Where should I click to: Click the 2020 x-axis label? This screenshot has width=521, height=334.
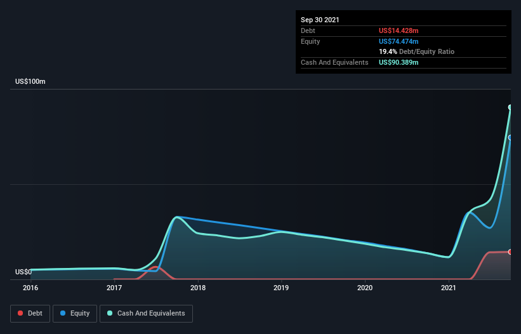365,288
